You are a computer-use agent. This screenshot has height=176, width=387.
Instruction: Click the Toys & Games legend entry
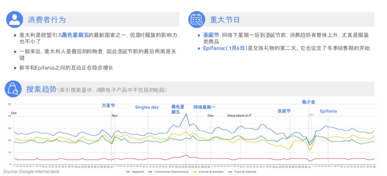point(242,172)
